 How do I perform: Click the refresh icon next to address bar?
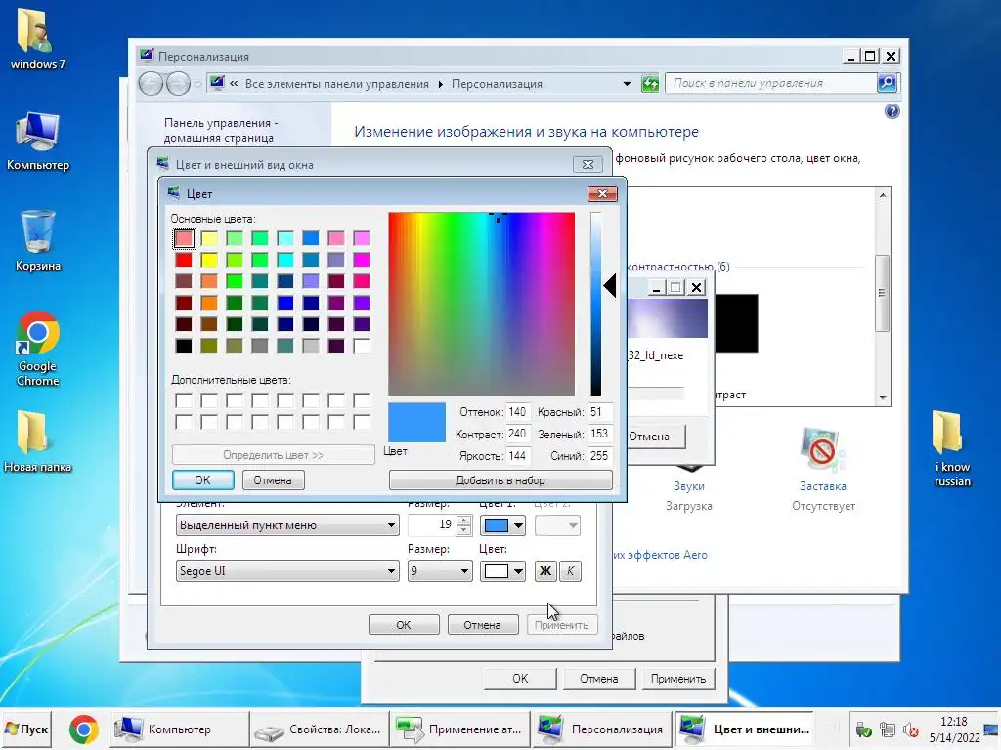tap(650, 84)
